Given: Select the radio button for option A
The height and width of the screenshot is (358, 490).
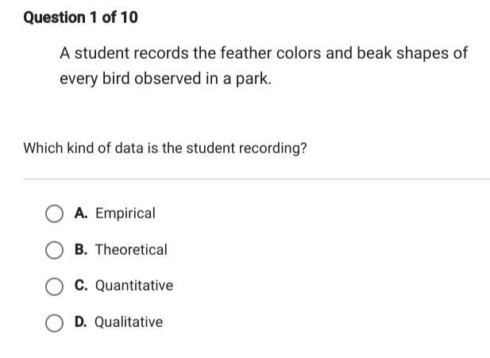Looking at the screenshot, I should pyautogui.click(x=54, y=214).
